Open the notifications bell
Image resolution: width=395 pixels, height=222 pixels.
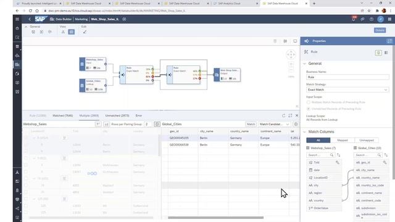click(x=354, y=19)
